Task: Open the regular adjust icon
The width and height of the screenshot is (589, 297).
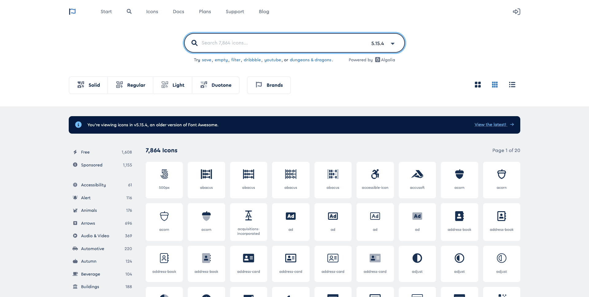Action: [459, 264]
